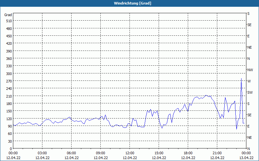Image resolution: width=259 pixels, height=161 pixels.
Task: Click the 03:00 time axis label
Action: [42, 153]
